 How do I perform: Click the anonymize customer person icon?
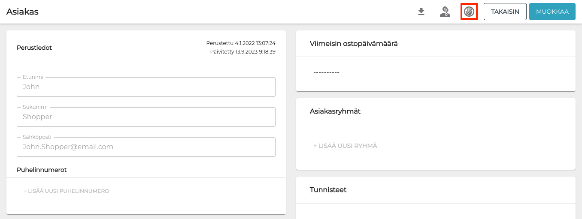(445, 12)
